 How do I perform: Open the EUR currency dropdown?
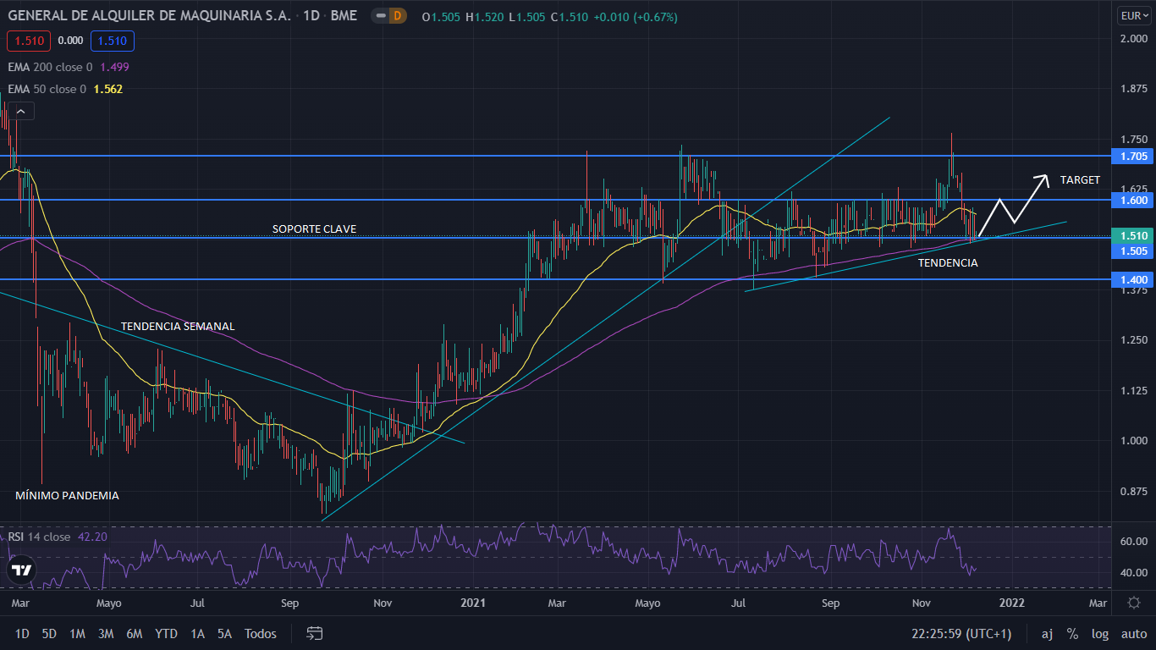coord(1133,15)
